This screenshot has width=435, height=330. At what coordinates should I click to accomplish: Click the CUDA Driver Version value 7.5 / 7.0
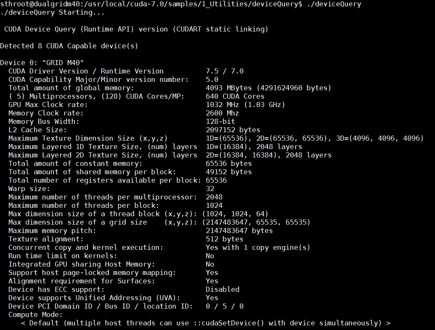(x=224, y=71)
